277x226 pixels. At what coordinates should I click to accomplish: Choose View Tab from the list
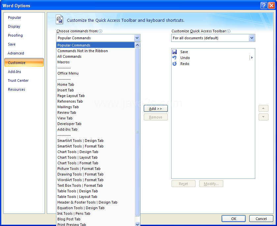coord(95,118)
